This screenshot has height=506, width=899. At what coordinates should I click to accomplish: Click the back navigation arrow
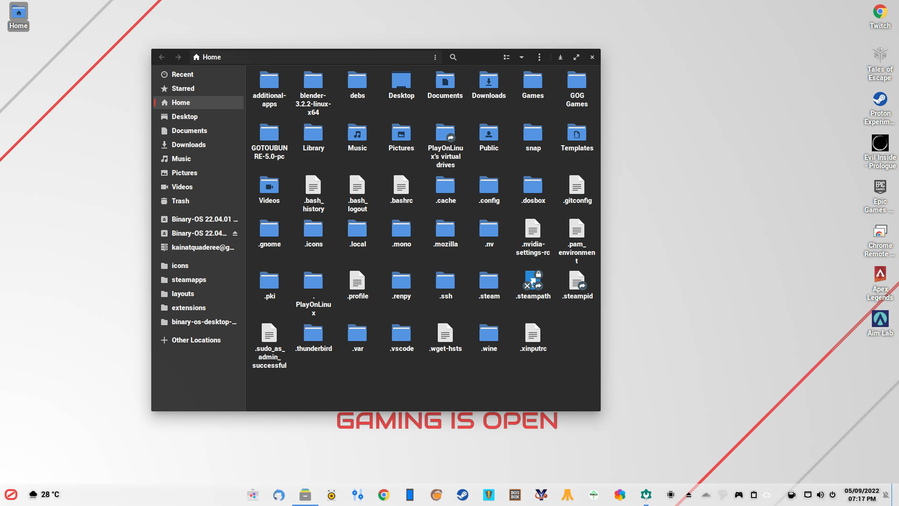[x=162, y=57]
